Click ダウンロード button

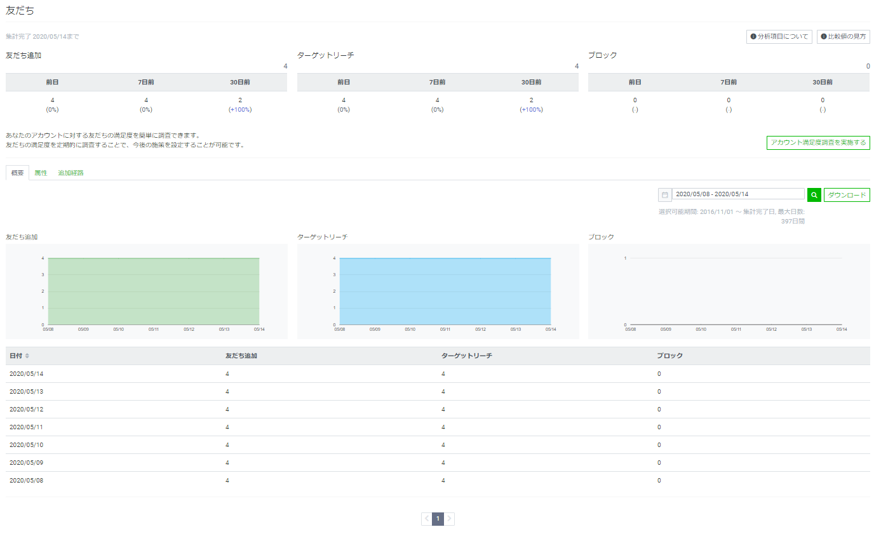[x=847, y=195]
